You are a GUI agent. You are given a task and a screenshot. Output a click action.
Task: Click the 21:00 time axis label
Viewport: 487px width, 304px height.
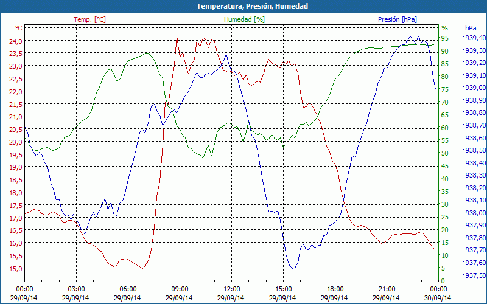click(387, 289)
